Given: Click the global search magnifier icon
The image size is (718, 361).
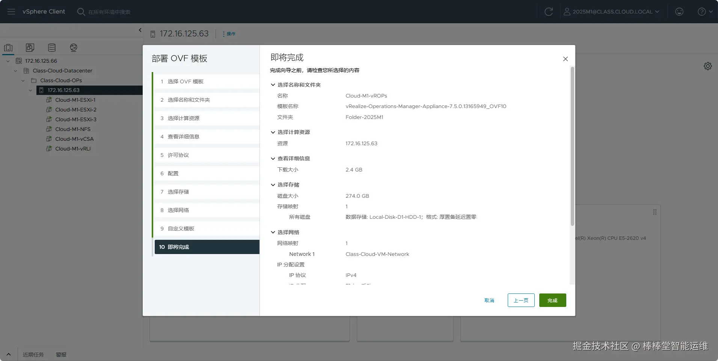Looking at the screenshot, I should pos(81,12).
